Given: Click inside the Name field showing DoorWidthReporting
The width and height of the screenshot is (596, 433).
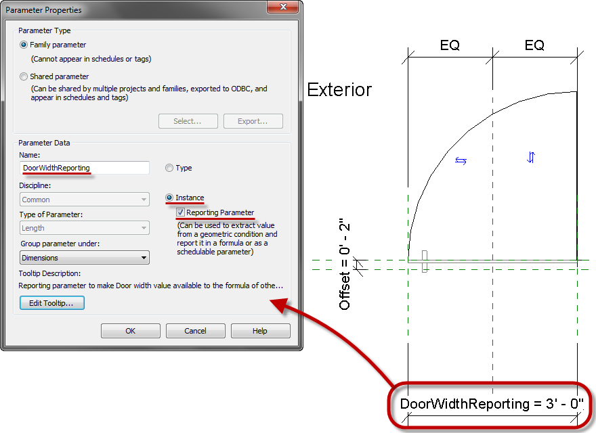Looking at the screenshot, I should coord(85,168).
